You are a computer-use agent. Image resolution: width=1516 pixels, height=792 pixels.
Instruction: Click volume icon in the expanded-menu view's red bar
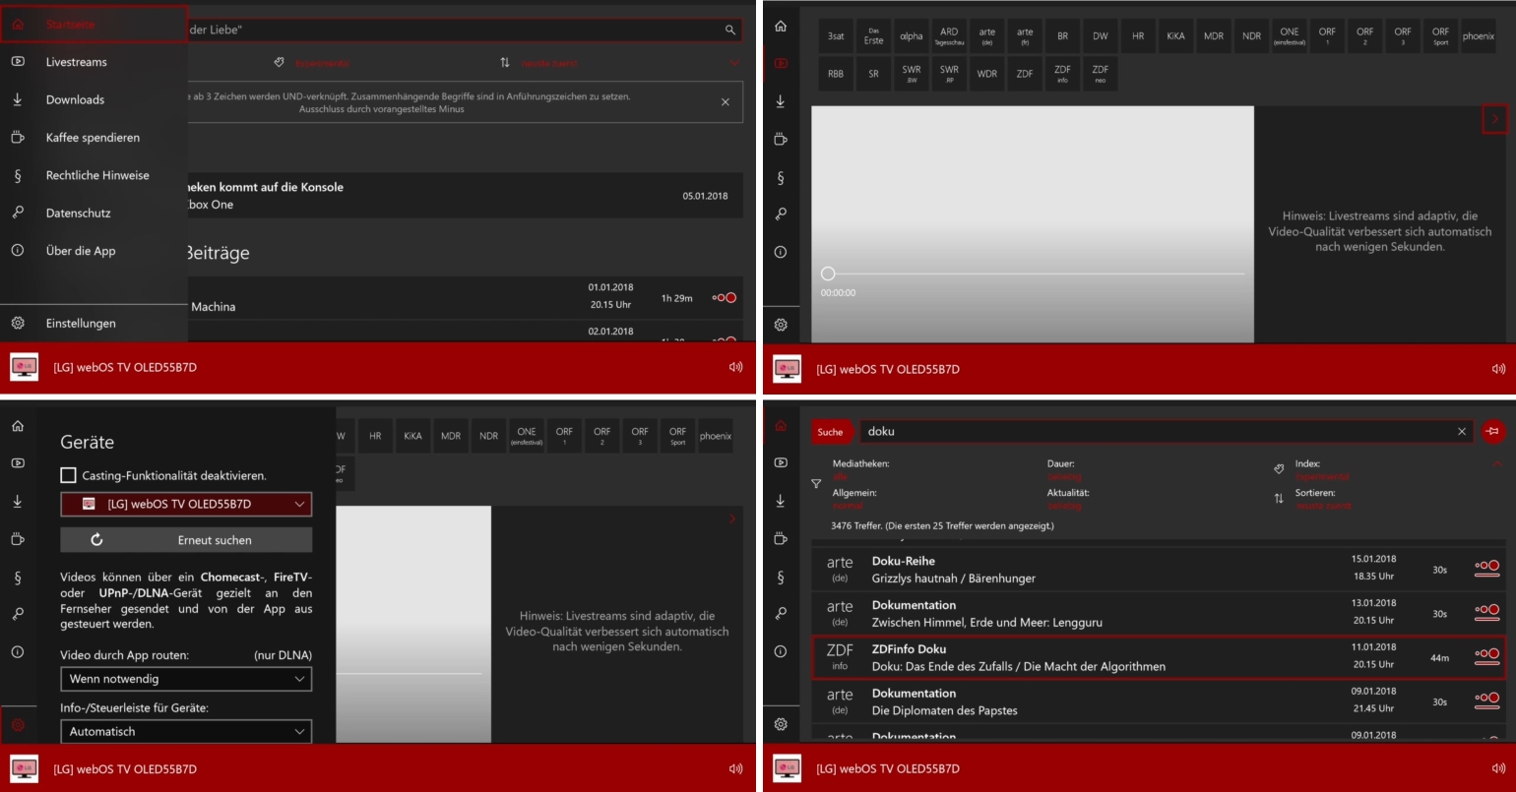tap(735, 368)
